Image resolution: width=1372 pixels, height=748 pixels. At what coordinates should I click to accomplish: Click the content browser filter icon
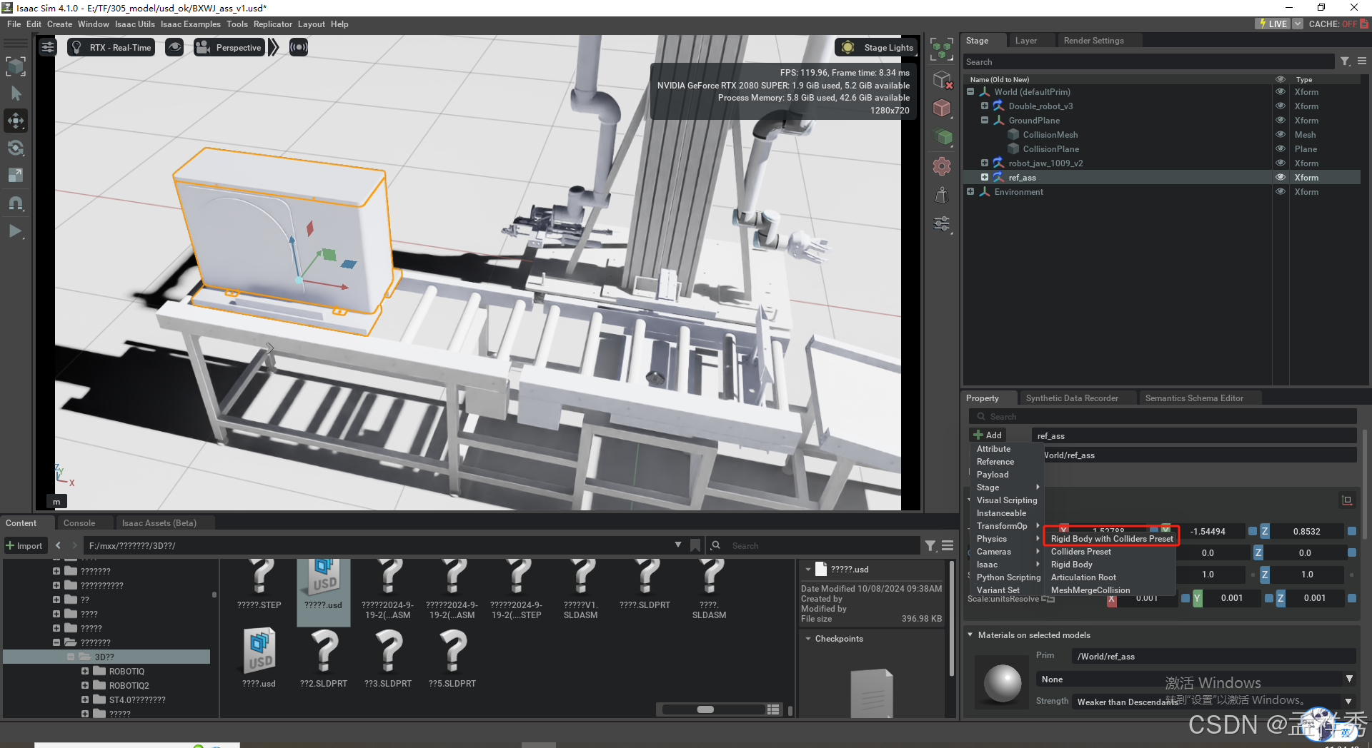point(930,545)
